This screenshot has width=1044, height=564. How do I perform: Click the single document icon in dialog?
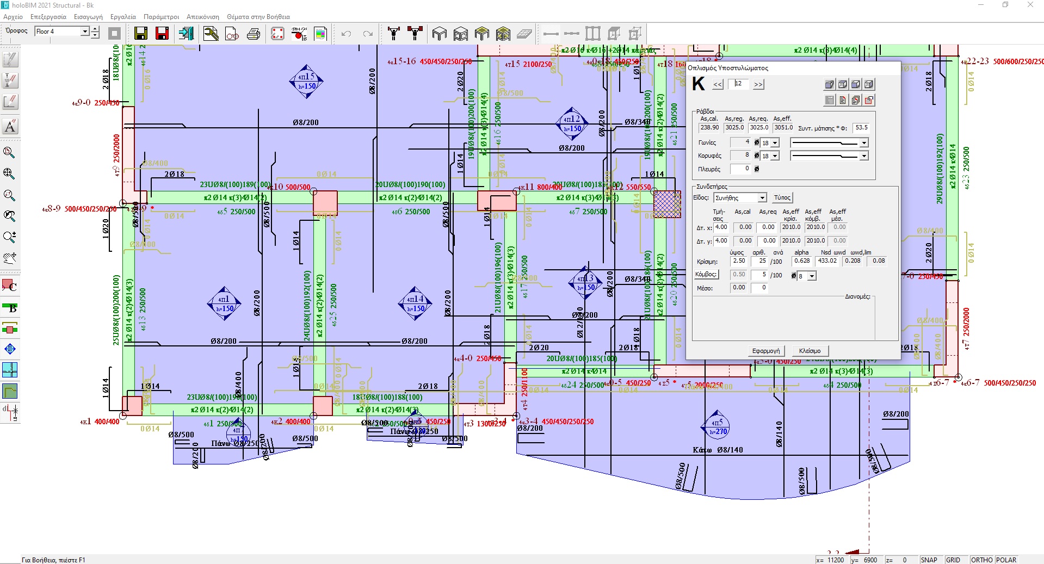pos(843,100)
